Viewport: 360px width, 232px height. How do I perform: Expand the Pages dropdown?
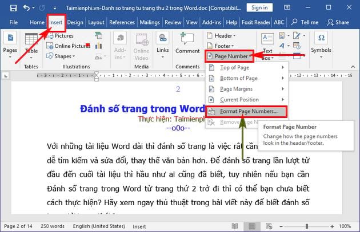10,46
